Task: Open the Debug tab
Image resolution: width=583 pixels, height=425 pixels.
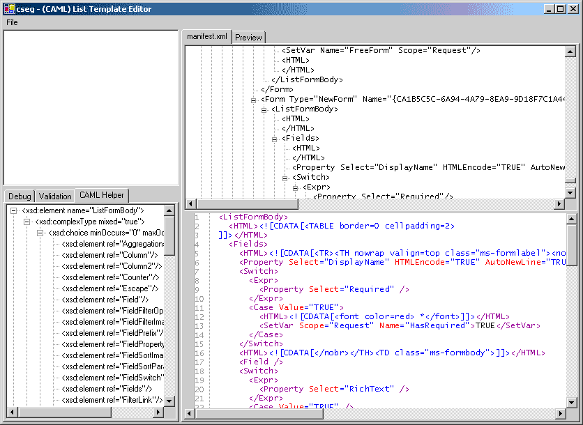Action: (x=20, y=196)
